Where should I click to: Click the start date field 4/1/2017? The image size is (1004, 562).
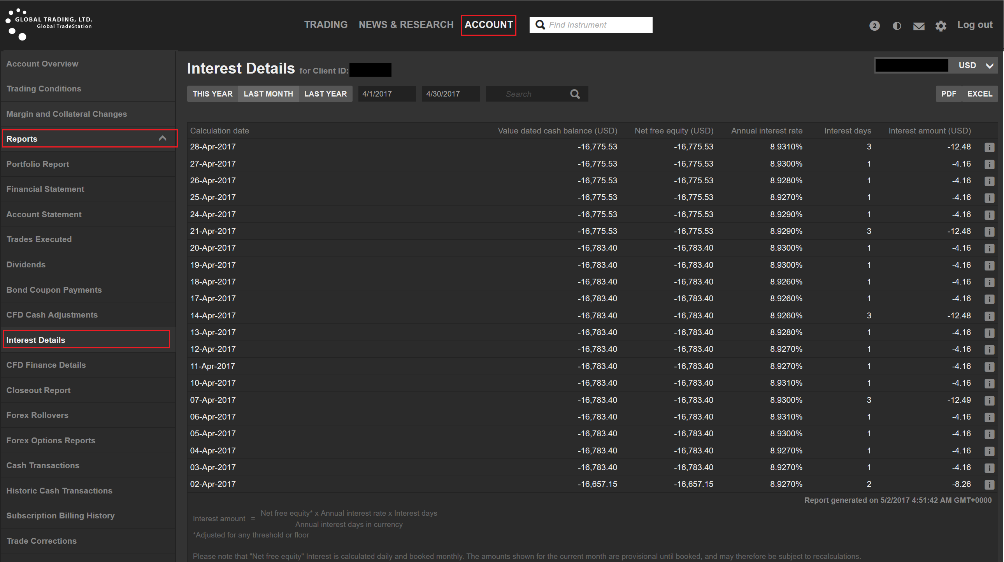387,94
